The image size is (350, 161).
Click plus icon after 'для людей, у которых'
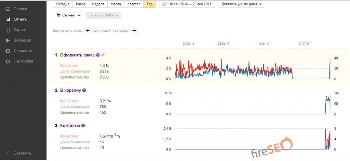pyautogui.click(x=134, y=31)
